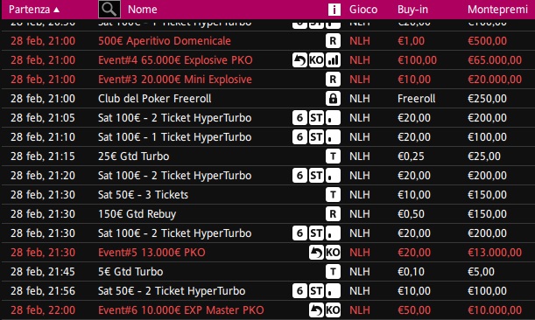Click the 6-max badge on Sat 50€ 2 Ticket HyperTurbo

(x=299, y=291)
